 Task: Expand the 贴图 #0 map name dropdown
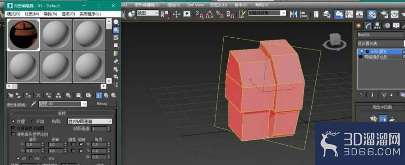click(63, 104)
